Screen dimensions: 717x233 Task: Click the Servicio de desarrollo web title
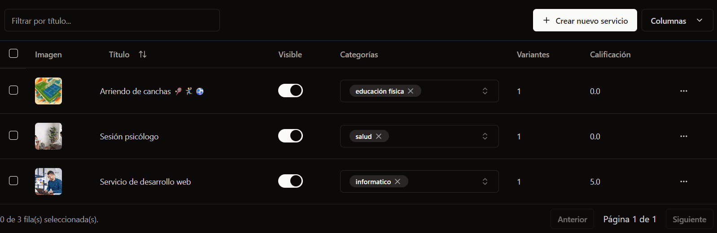(145, 181)
